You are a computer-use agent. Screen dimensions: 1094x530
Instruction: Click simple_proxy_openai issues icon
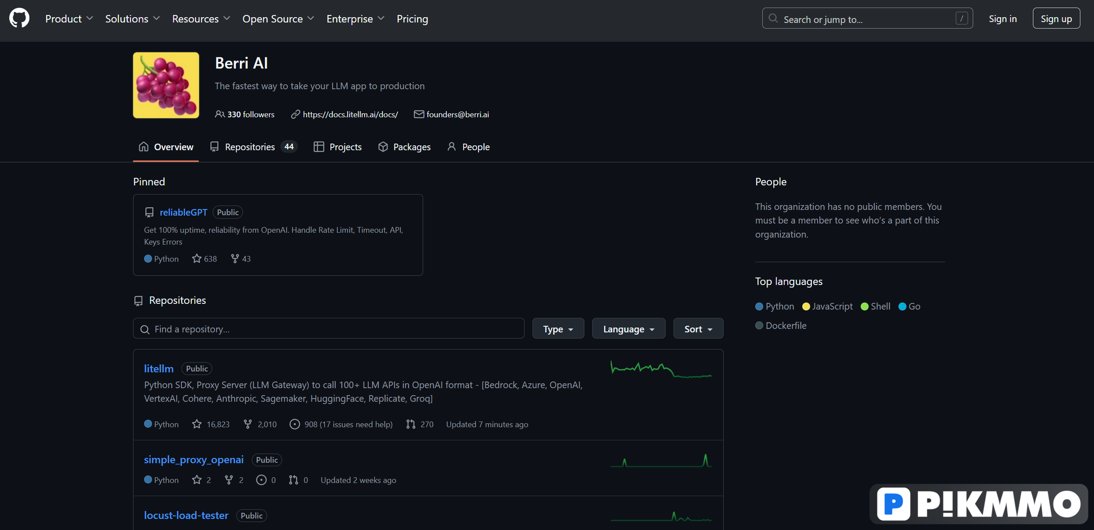pyautogui.click(x=261, y=480)
